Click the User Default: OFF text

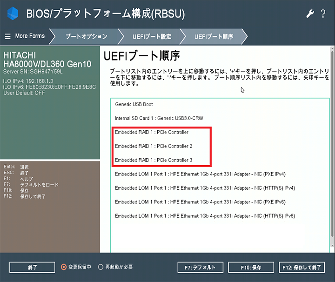pos(24,93)
